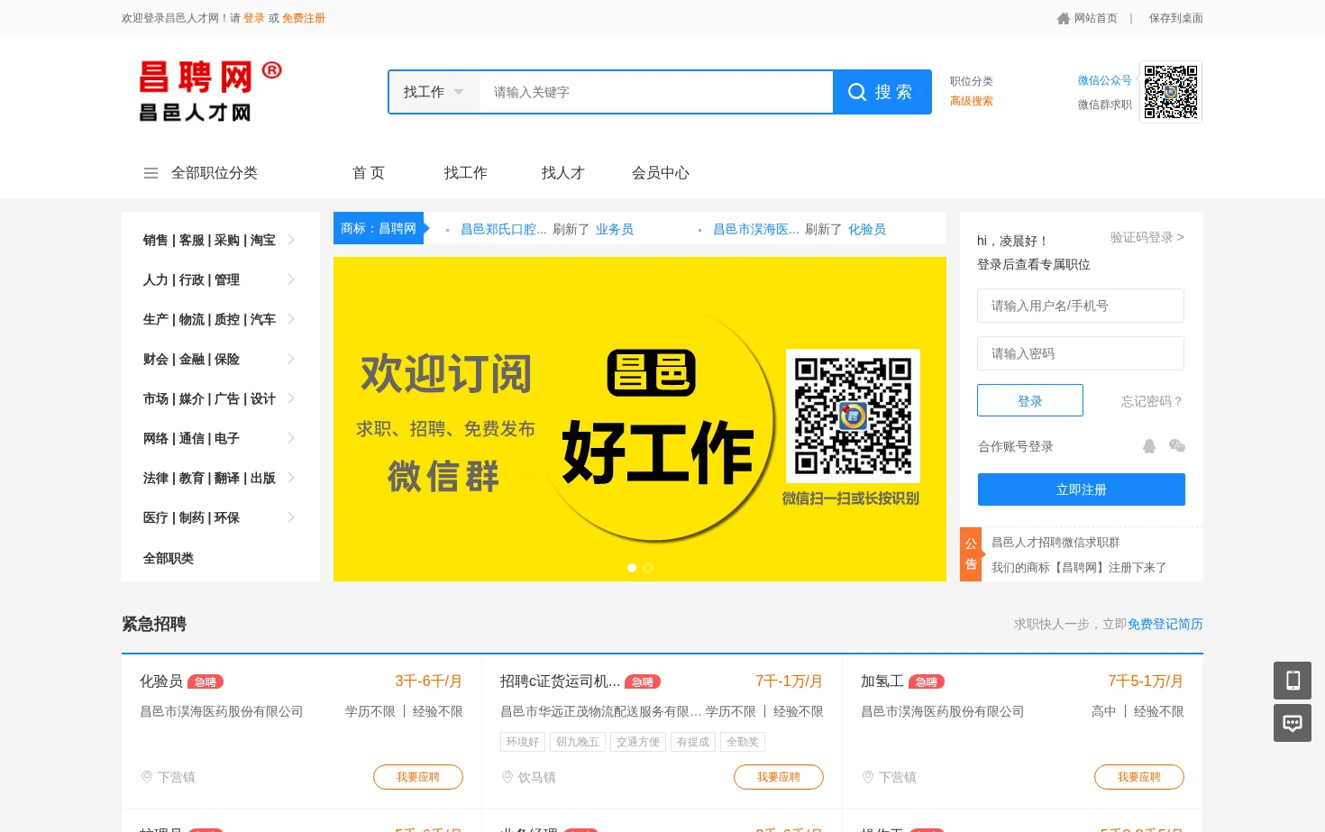This screenshot has height=832, width=1325.
Task: Click the 职位分类 link near search
Action: tap(972, 81)
